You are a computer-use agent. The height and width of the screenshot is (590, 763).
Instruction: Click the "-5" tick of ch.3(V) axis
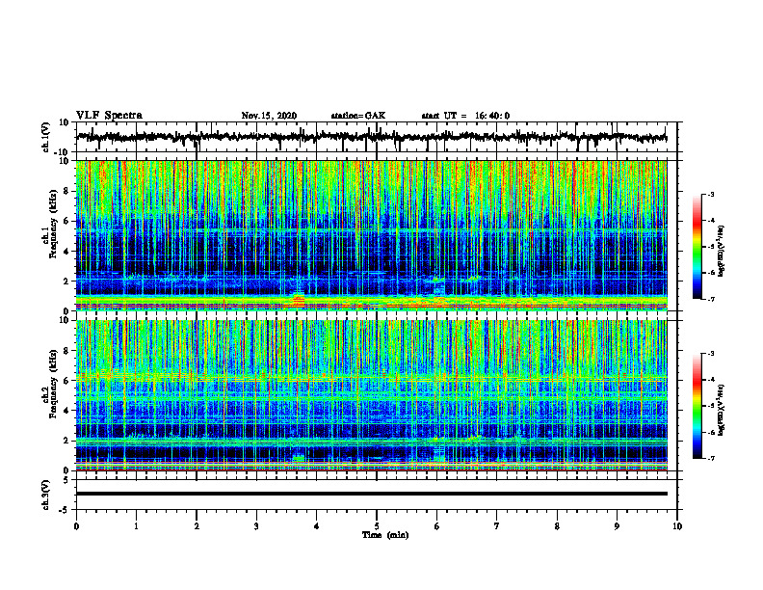65,510
